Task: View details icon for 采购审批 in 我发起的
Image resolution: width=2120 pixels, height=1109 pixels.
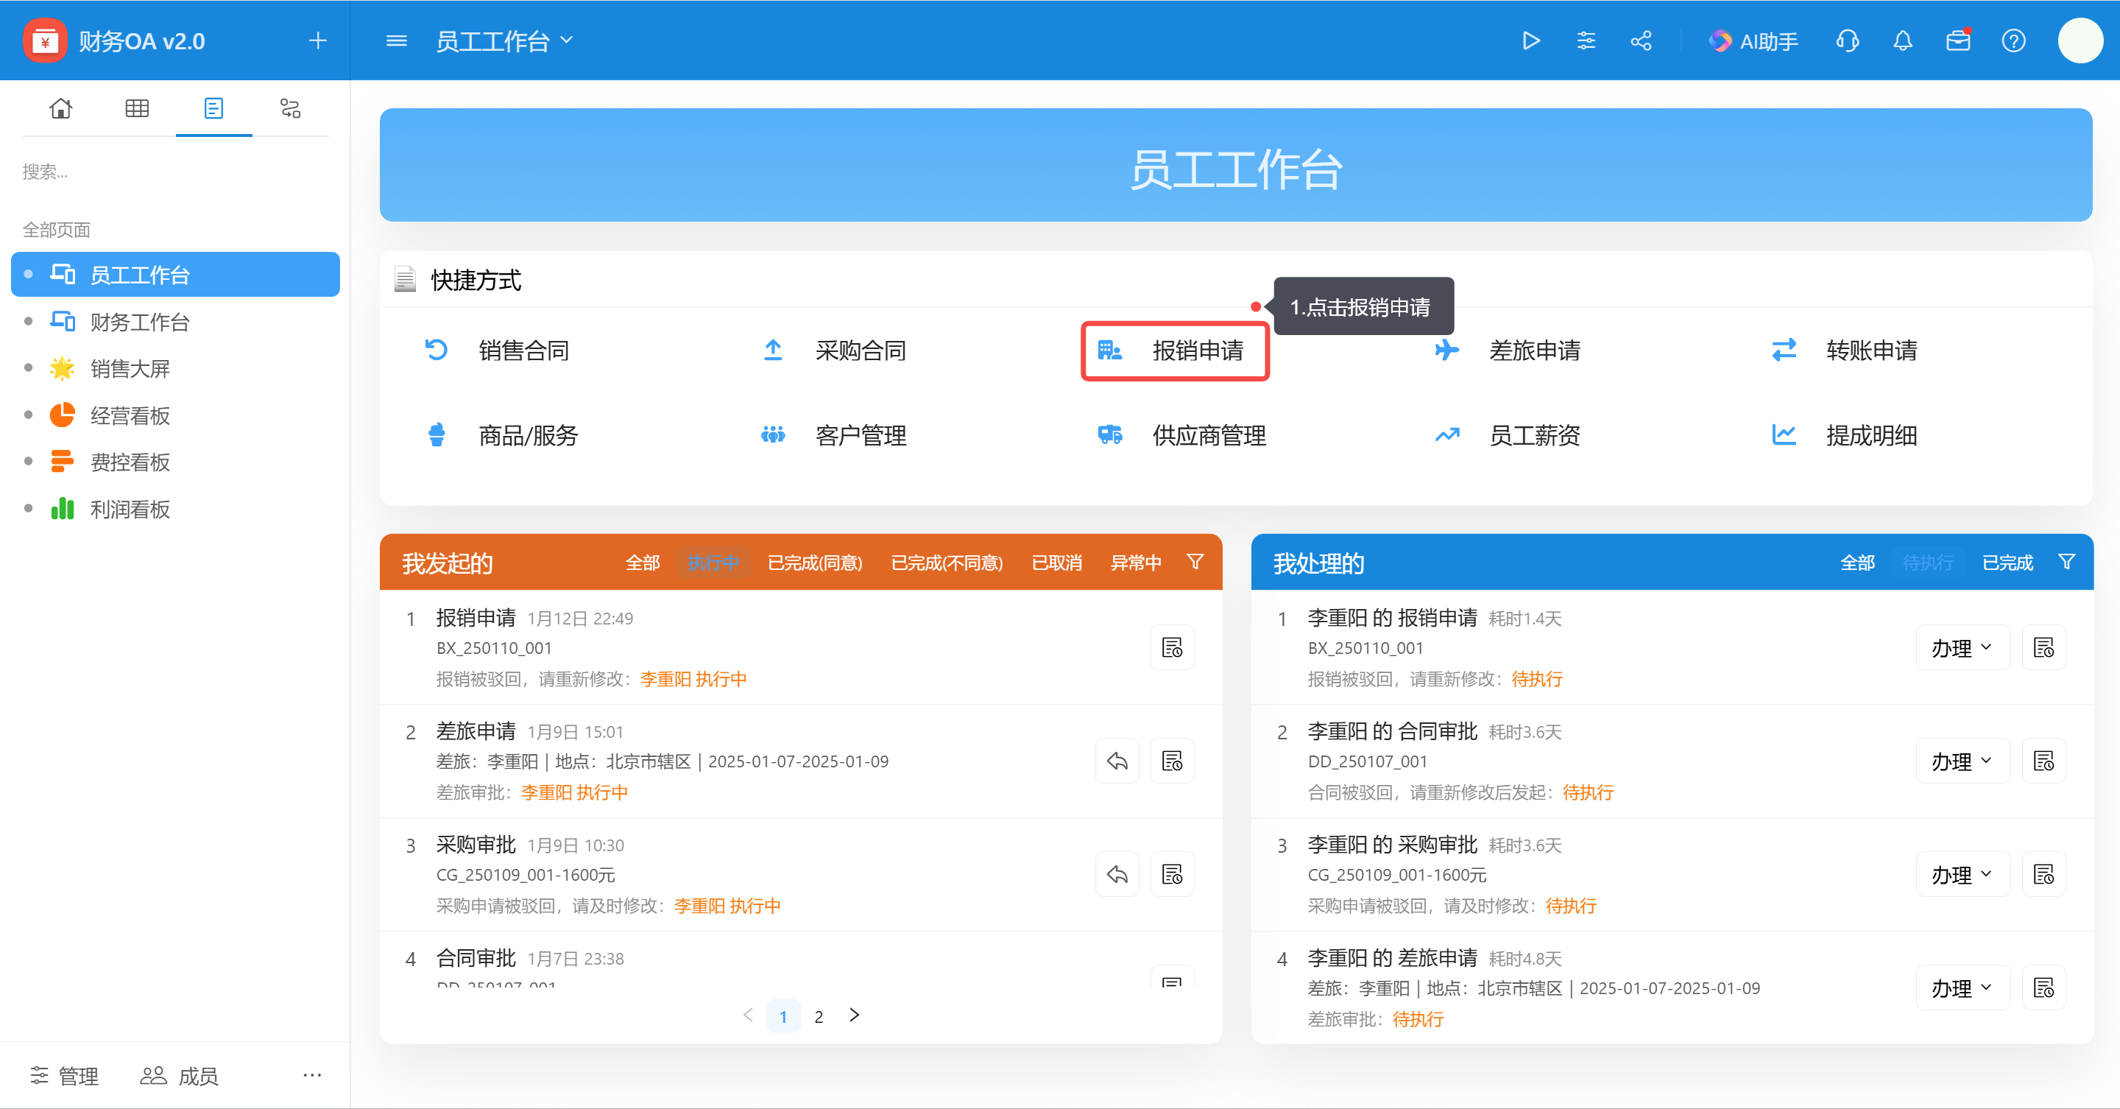Action: click(x=1172, y=874)
